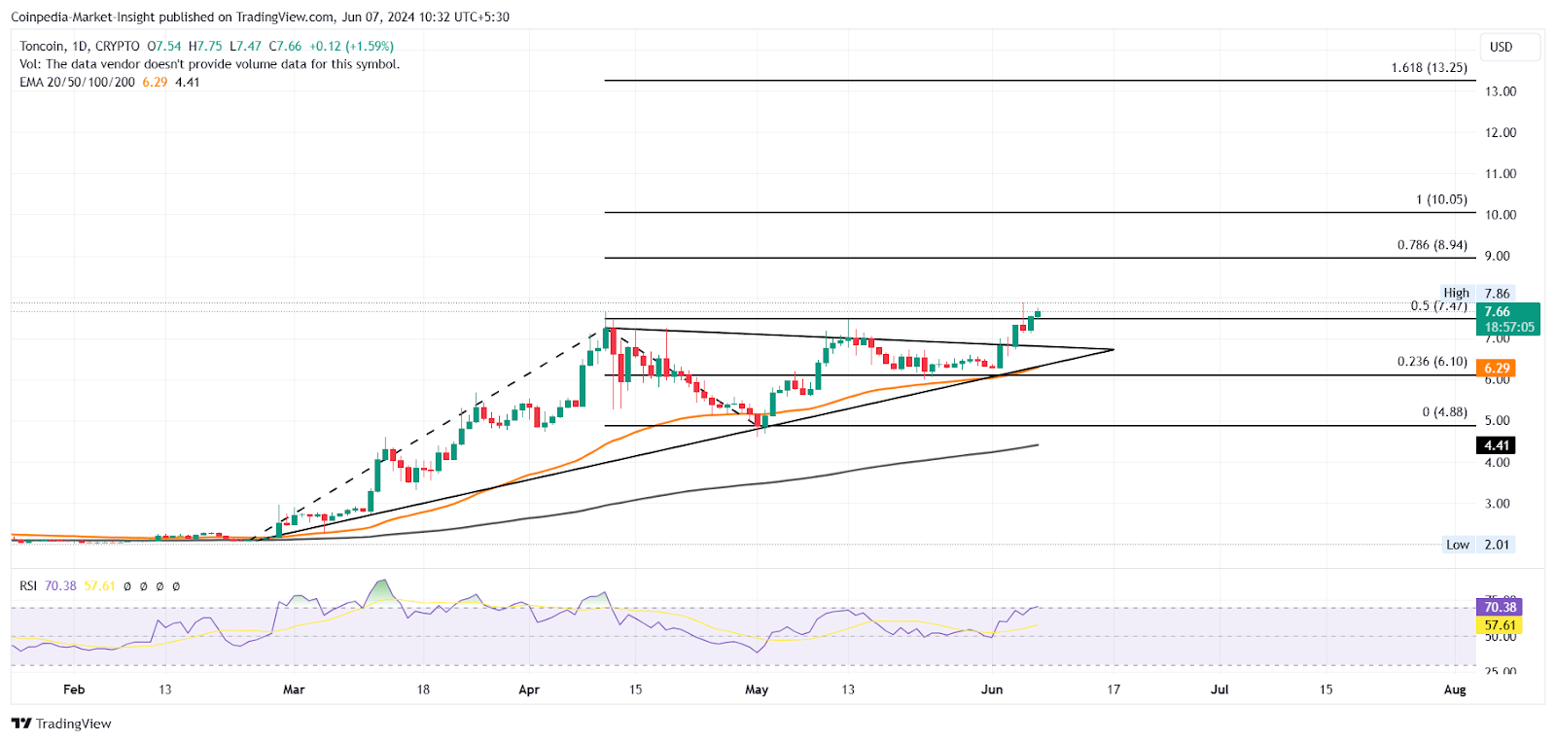Viewport: 1556px width, 742px height.
Task: Click the RSI indicator label
Action: 28,585
